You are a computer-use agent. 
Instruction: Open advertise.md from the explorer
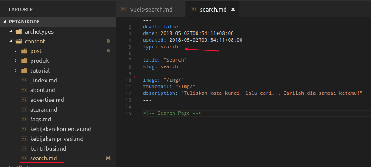tap(47, 100)
